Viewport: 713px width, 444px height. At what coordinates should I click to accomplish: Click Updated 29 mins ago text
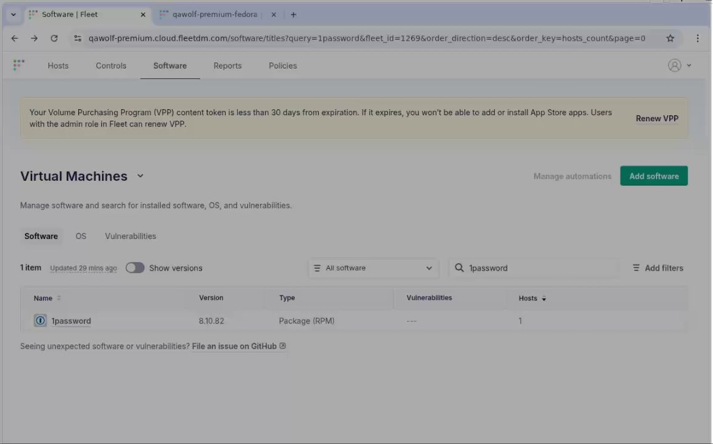[x=83, y=268]
